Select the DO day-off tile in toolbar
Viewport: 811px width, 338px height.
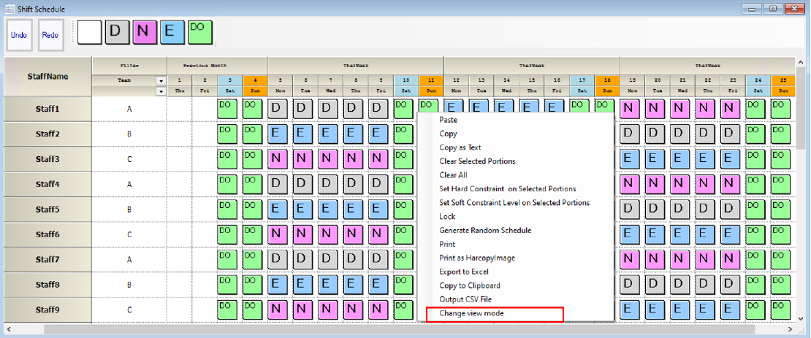201,33
